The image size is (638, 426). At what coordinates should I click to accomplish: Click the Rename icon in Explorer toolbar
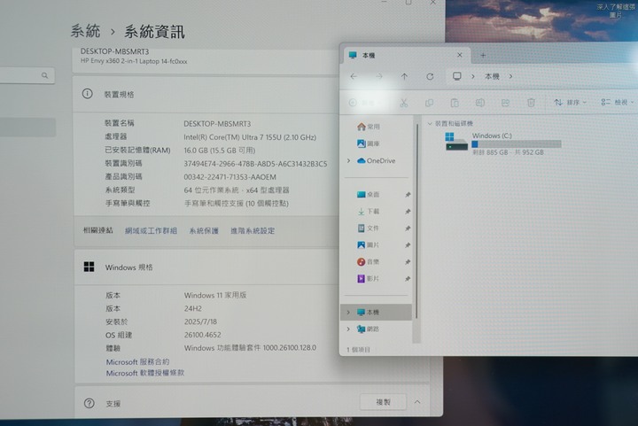click(x=480, y=103)
